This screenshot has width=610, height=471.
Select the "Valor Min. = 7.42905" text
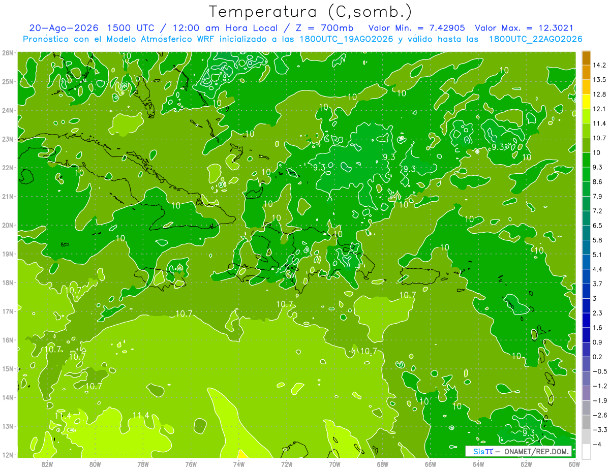(x=417, y=28)
